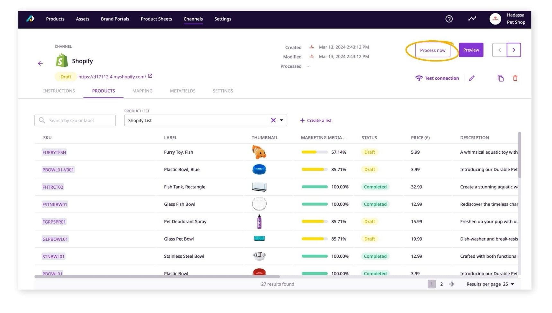Open the external link icon next to the Shopify URL
Image resolution: width=552 pixels, height=313 pixels.
pos(150,76)
